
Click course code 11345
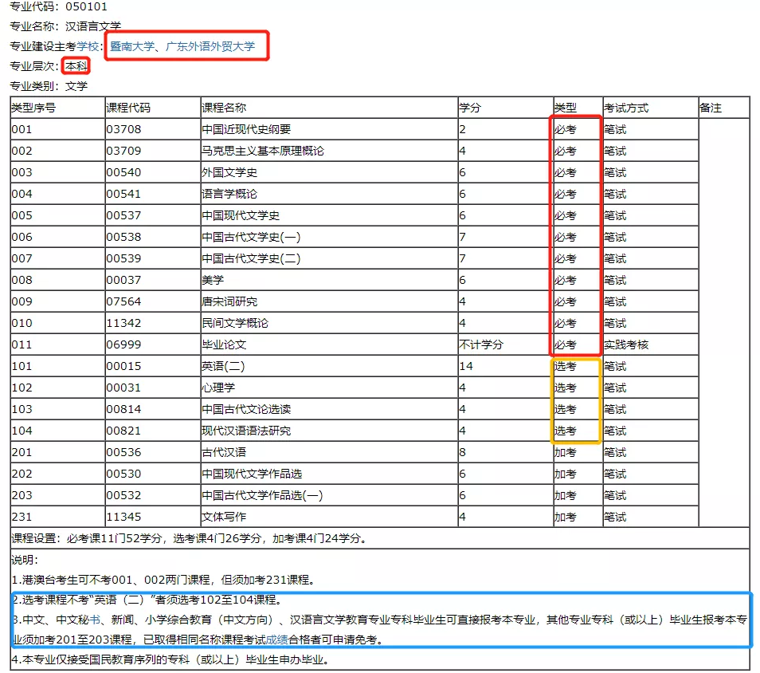(x=123, y=517)
